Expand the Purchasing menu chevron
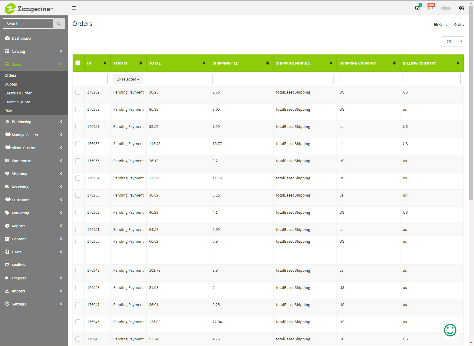 point(61,122)
